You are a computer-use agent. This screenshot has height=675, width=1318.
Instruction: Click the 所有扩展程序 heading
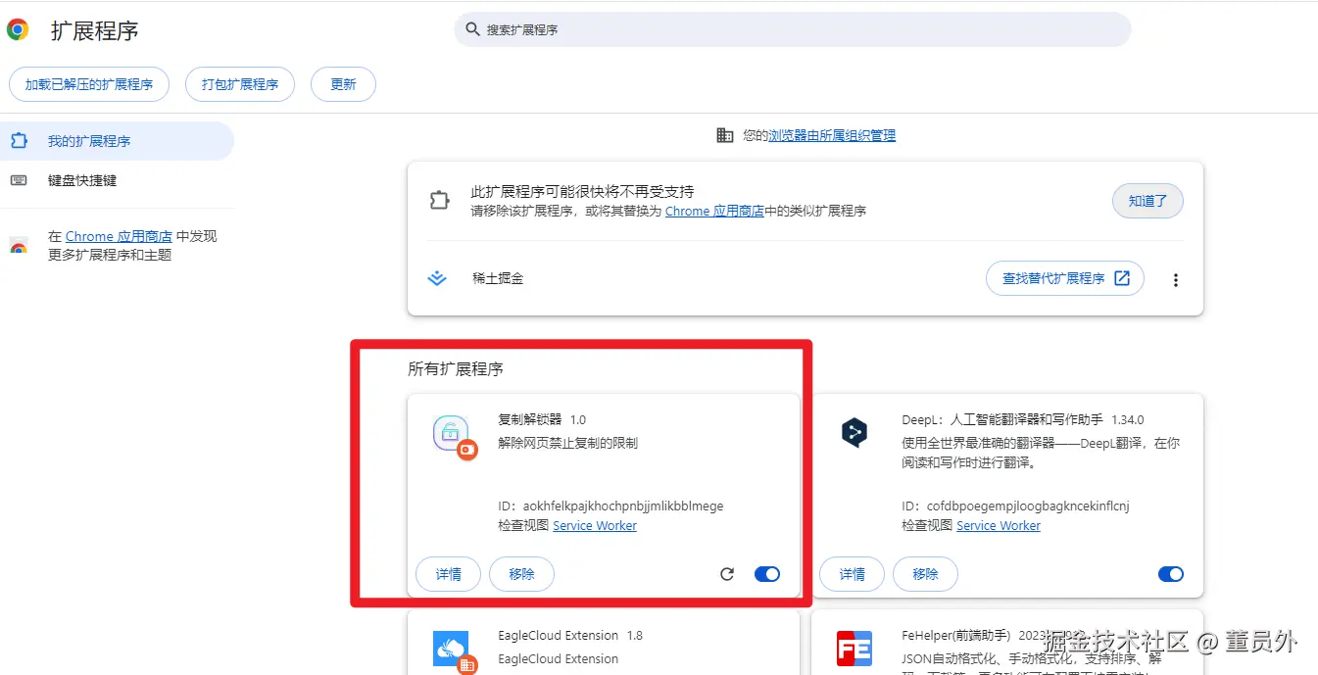point(456,369)
